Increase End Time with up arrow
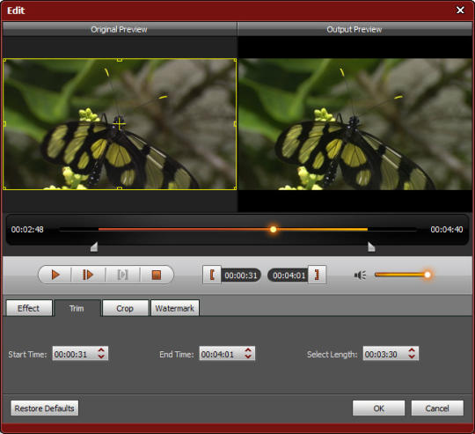This screenshot has width=475, height=434. [x=248, y=350]
